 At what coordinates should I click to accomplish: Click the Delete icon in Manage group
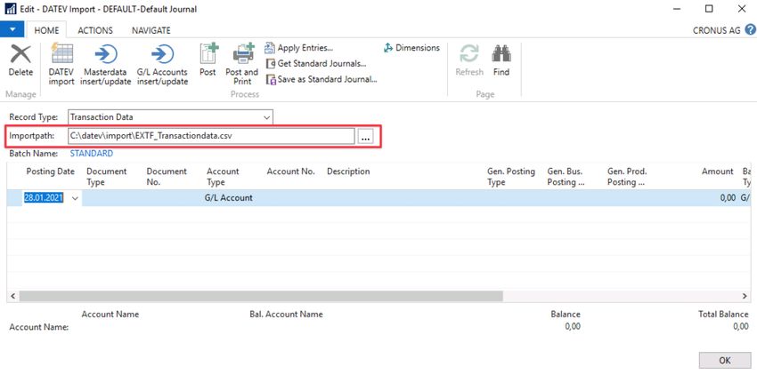click(20, 54)
